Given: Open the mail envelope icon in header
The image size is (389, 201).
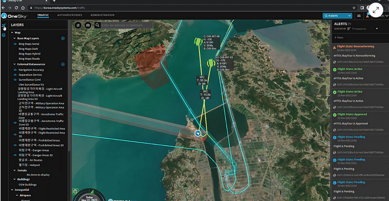Looking at the screenshot, I should tap(359, 16).
